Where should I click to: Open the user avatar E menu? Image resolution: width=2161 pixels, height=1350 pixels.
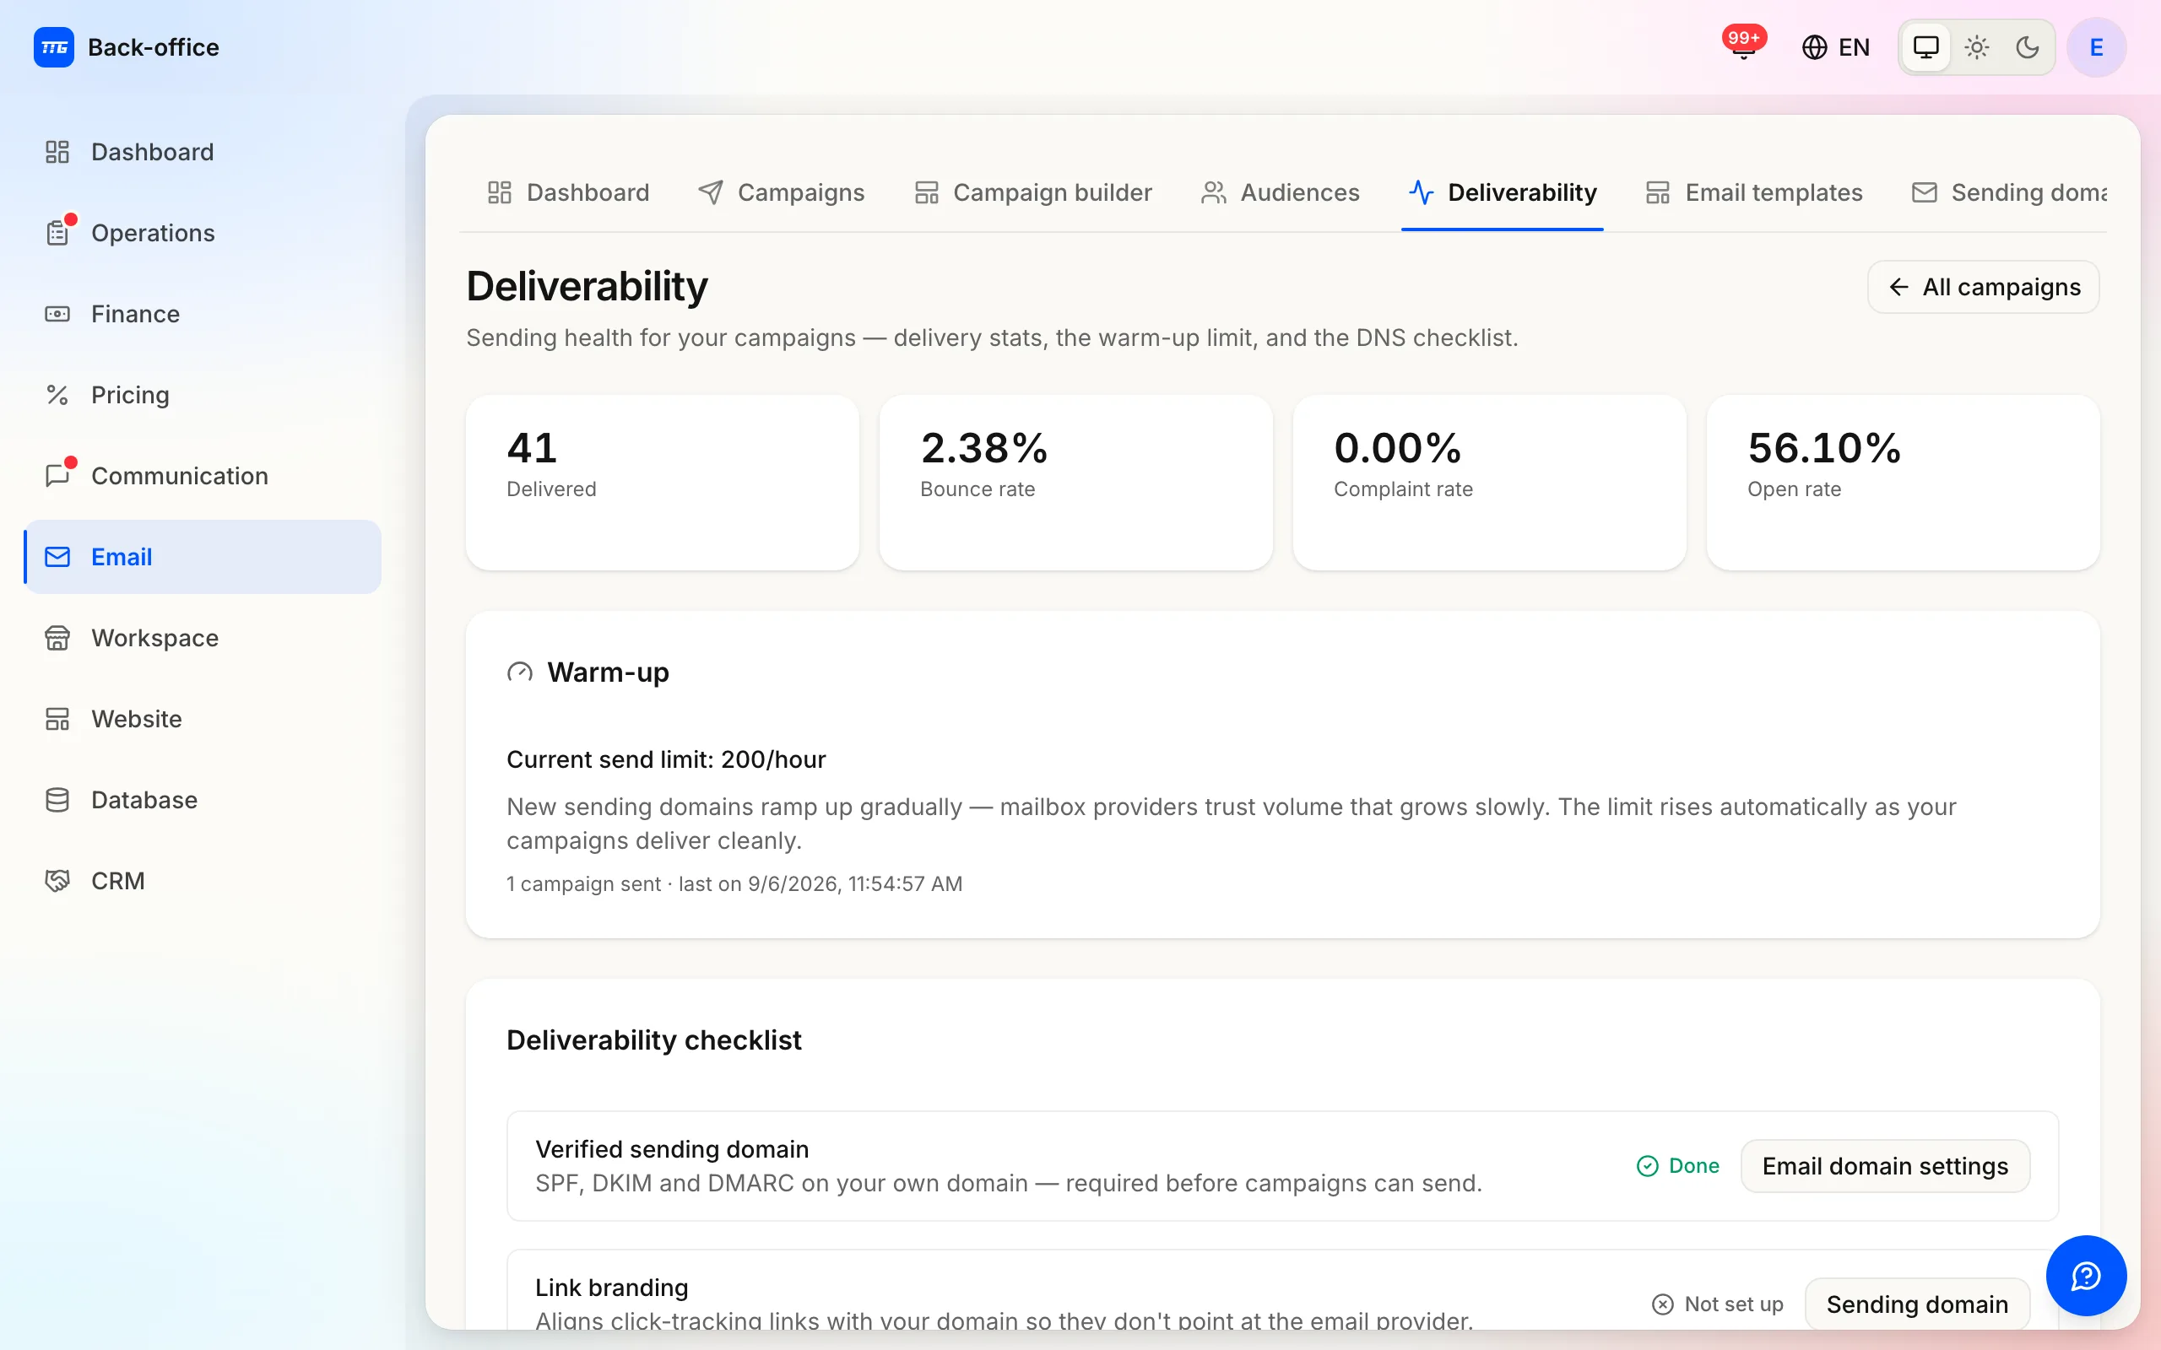tap(2097, 47)
